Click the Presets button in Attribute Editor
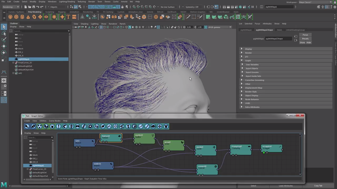337x189 pixels. click(305, 39)
